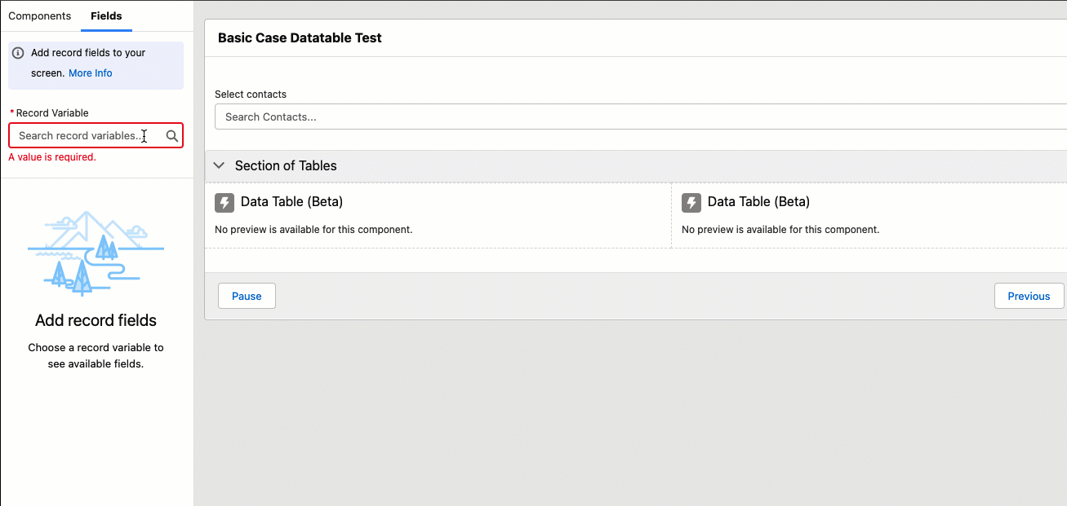
Task: Open the More Info link
Action: [x=91, y=73]
